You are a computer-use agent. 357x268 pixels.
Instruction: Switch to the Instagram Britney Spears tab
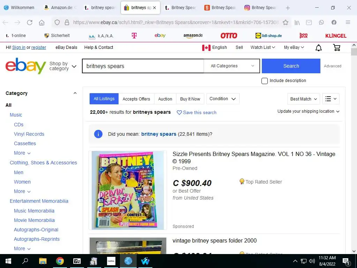pyautogui.click(x=261, y=8)
